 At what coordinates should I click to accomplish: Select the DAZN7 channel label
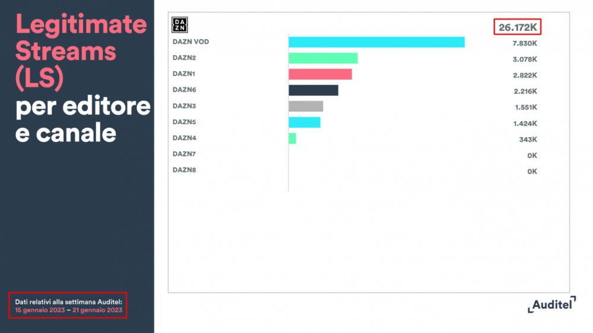point(184,154)
